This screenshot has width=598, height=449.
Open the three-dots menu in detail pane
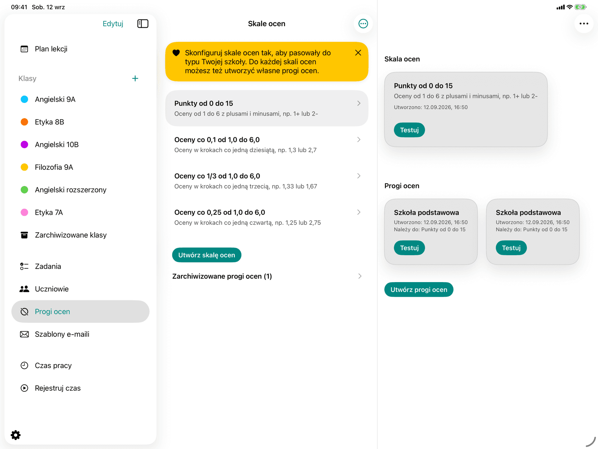pos(584,24)
